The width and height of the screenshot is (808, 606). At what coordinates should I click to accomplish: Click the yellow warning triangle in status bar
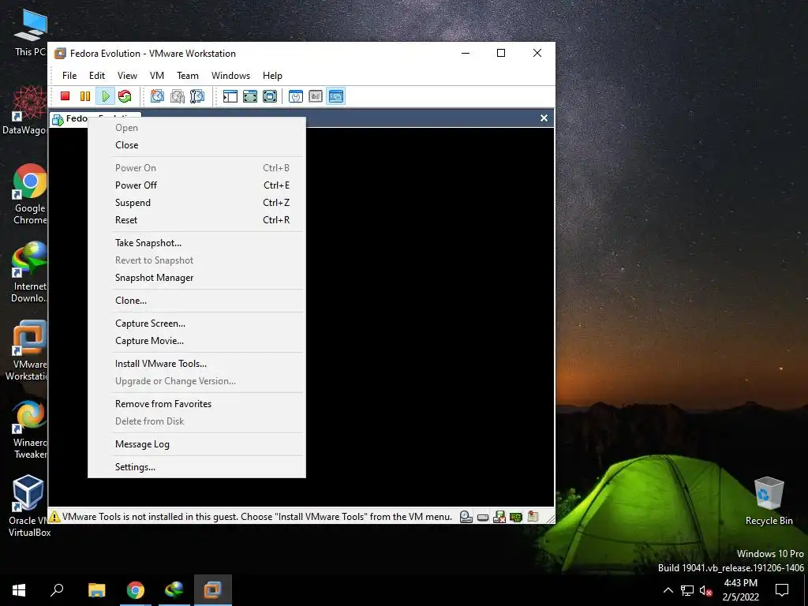click(54, 516)
